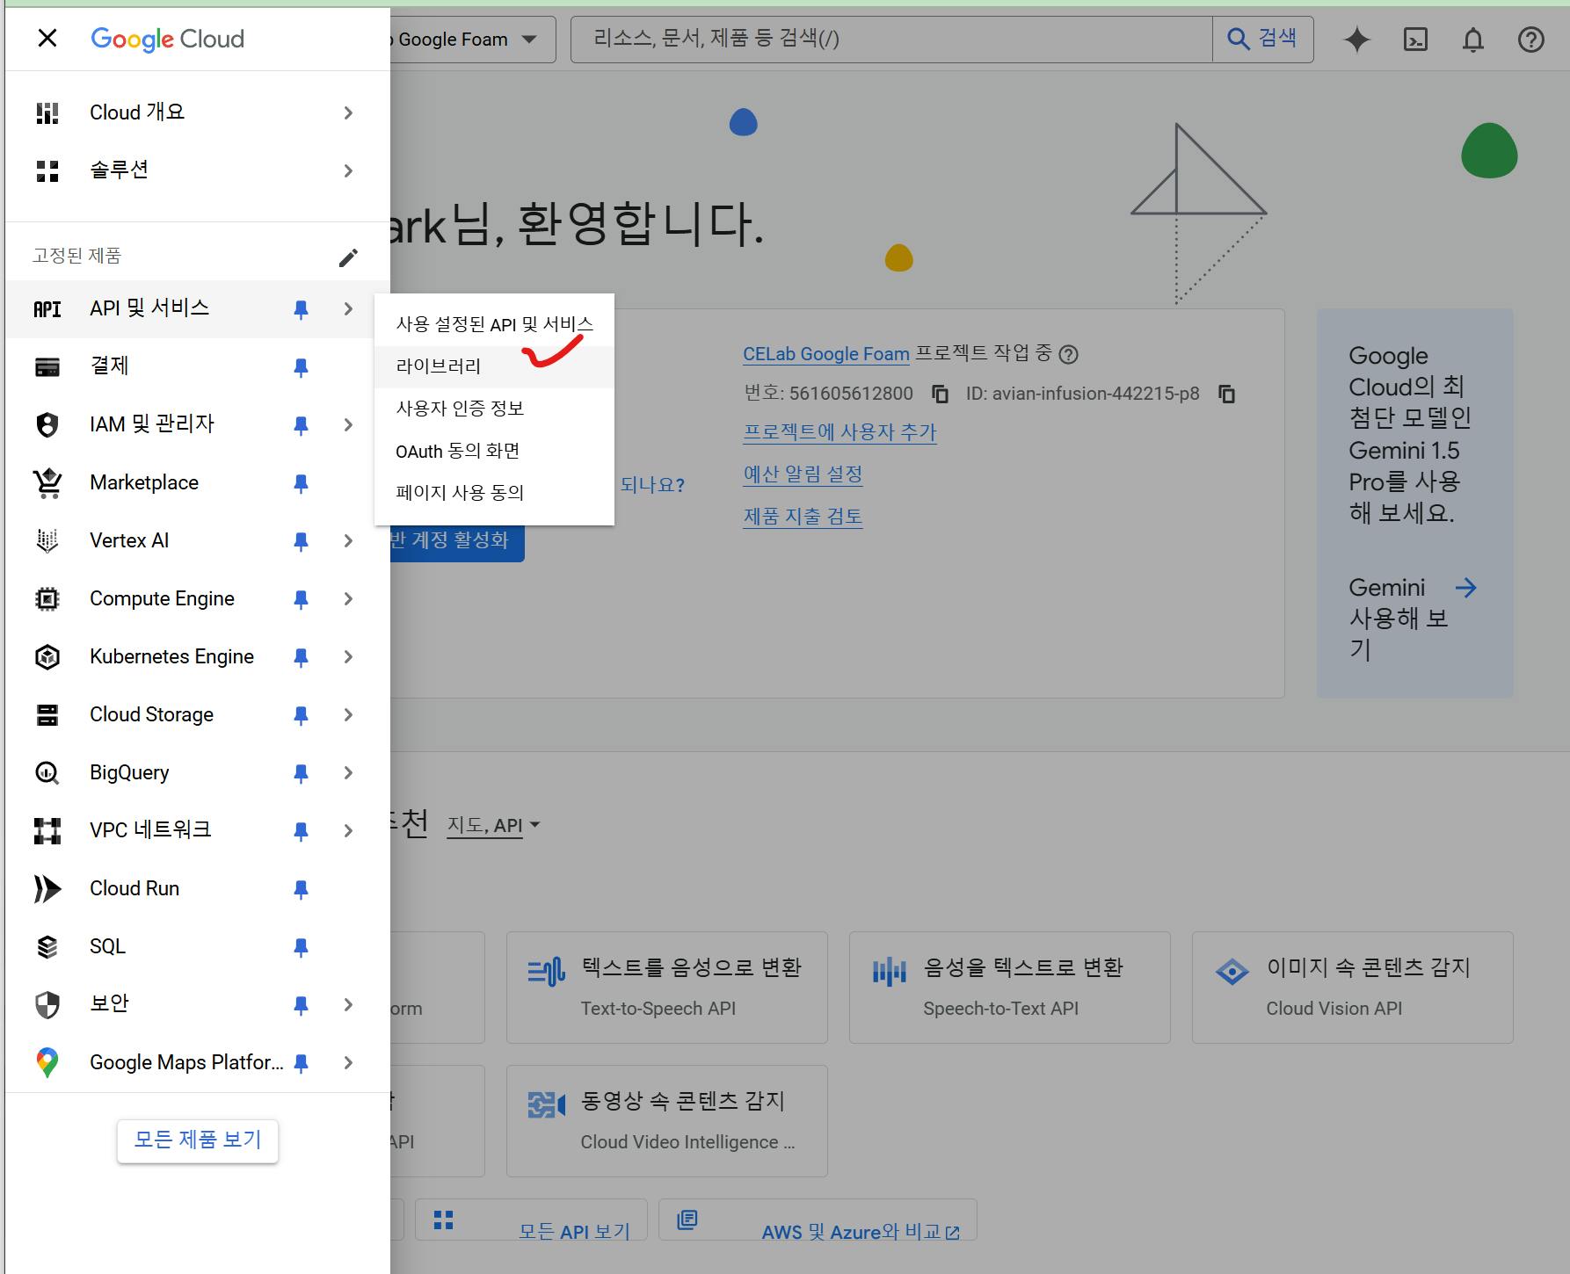Image resolution: width=1570 pixels, height=1274 pixels.
Task: Open the CELab Google Foam project link
Action: [826, 354]
